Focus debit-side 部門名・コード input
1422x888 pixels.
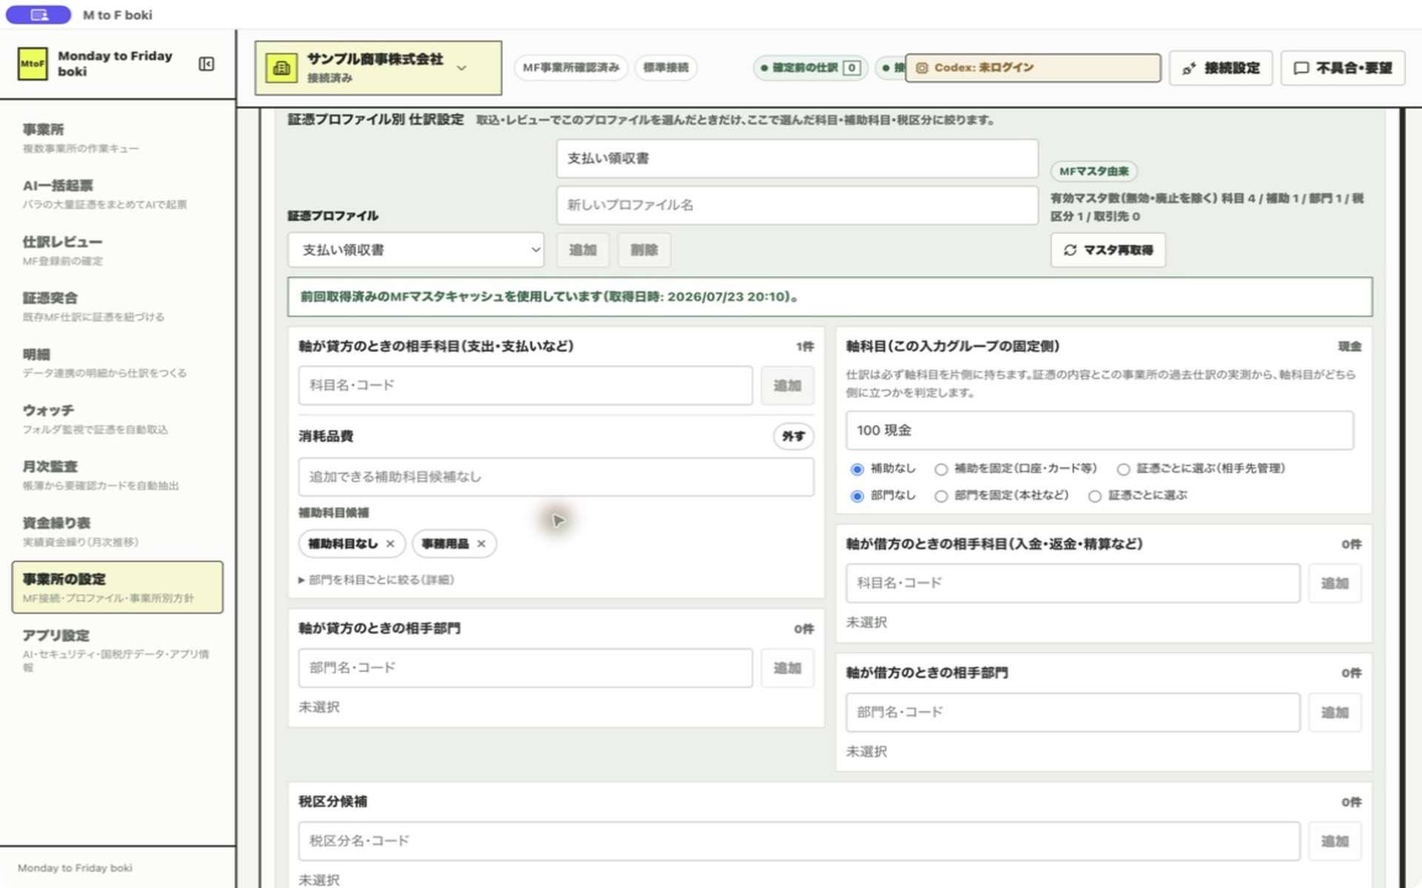[1073, 713]
